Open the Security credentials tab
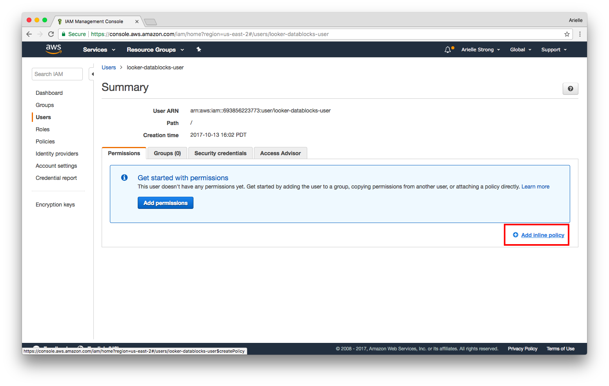Screen dimensions: 609x386 [221, 153]
